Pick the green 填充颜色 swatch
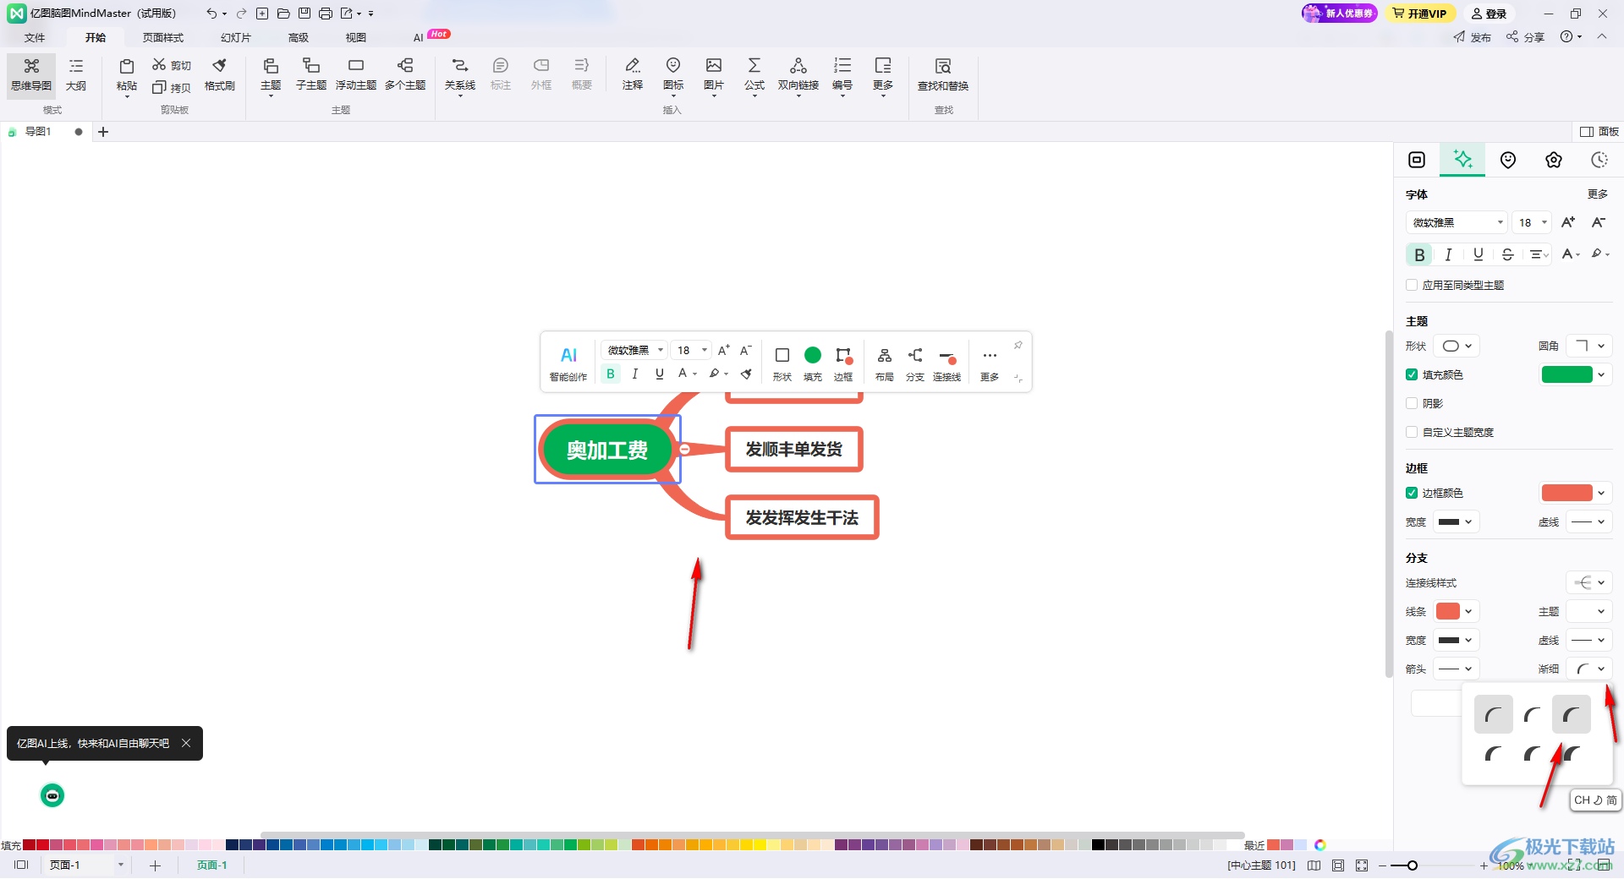Image resolution: width=1624 pixels, height=879 pixels. 1566,374
